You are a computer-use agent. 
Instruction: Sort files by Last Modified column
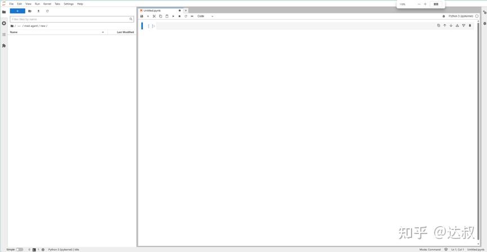pyautogui.click(x=122, y=32)
